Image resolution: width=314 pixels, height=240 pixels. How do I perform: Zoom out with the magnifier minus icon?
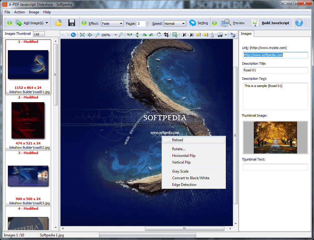(x=121, y=35)
